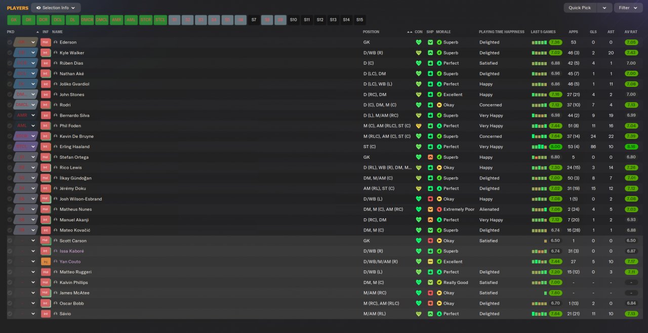Open the Quick Pick menu
Image resolution: width=648 pixels, height=333 pixels.
580,8
